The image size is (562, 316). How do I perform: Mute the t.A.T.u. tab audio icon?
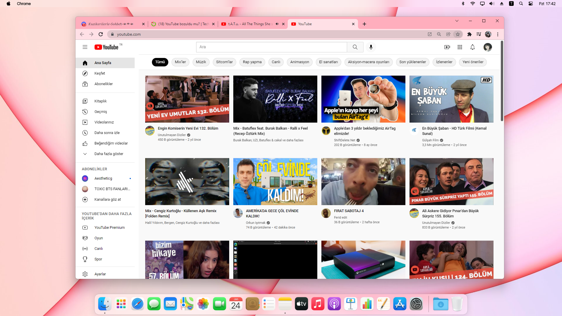pos(277,24)
